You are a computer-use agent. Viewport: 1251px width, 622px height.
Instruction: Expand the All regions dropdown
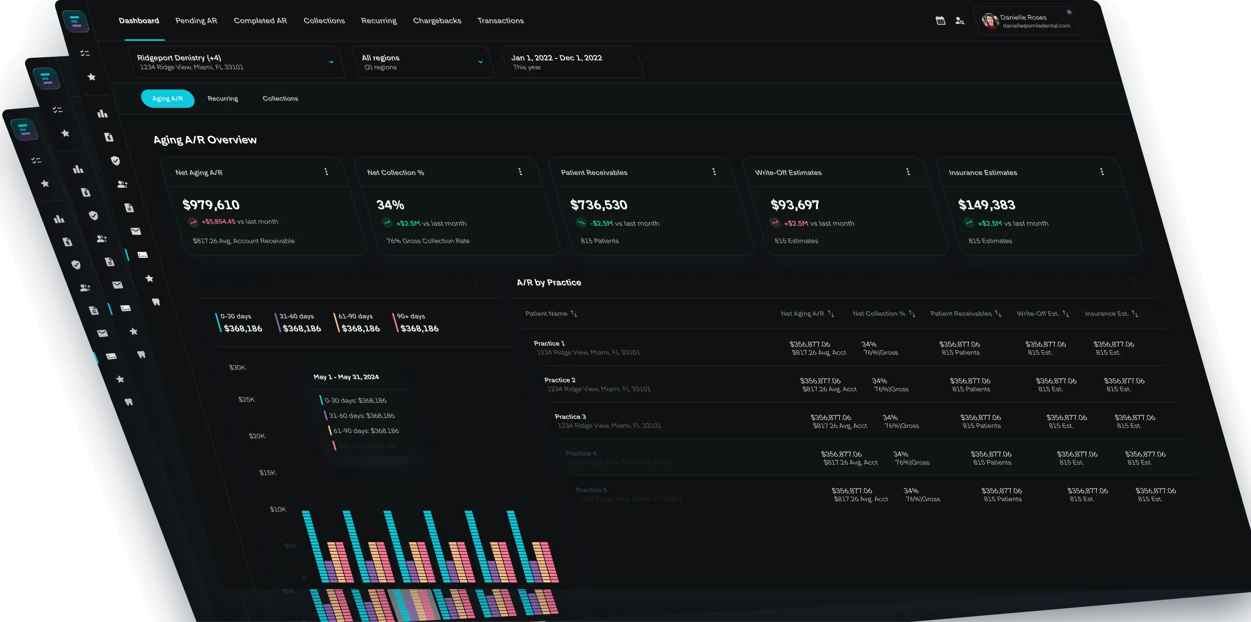point(424,62)
